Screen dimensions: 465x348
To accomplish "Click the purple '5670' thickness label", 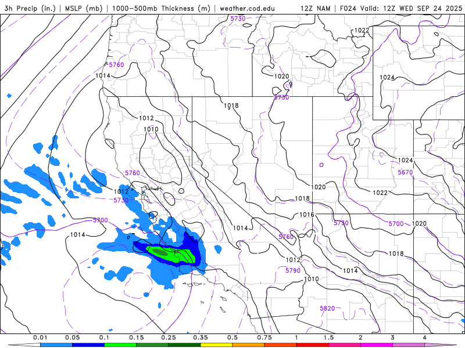I will click(x=405, y=172).
